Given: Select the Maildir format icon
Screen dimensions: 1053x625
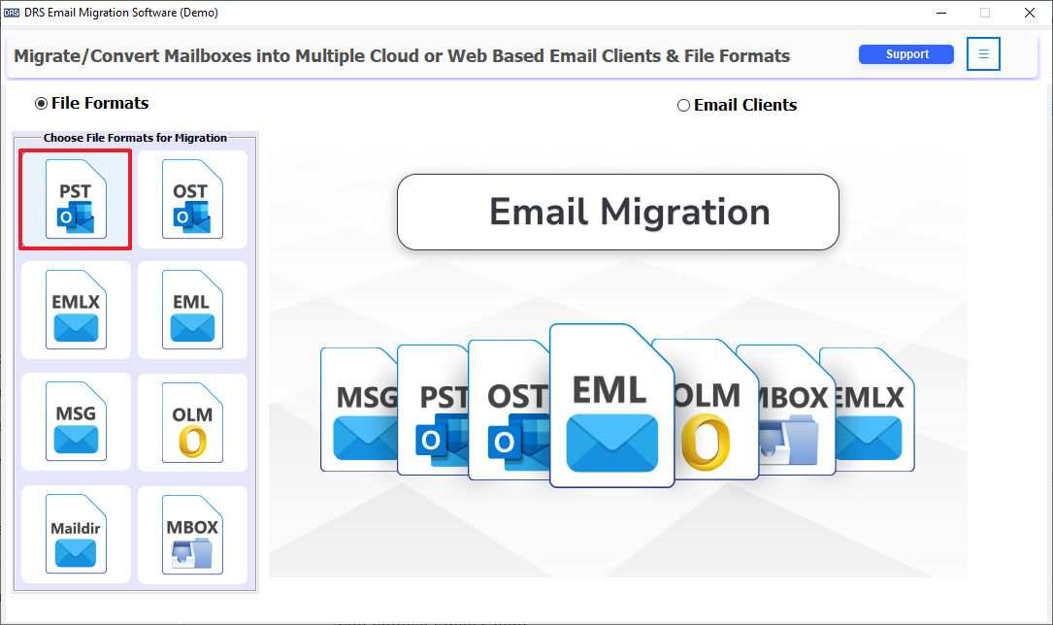Looking at the screenshot, I should [x=76, y=535].
